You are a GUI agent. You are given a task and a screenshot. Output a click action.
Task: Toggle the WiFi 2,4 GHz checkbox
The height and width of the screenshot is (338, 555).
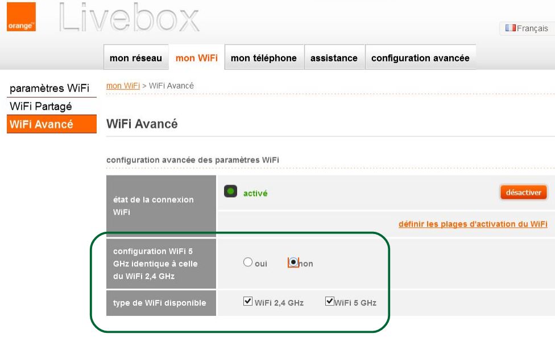pyautogui.click(x=248, y=301)
